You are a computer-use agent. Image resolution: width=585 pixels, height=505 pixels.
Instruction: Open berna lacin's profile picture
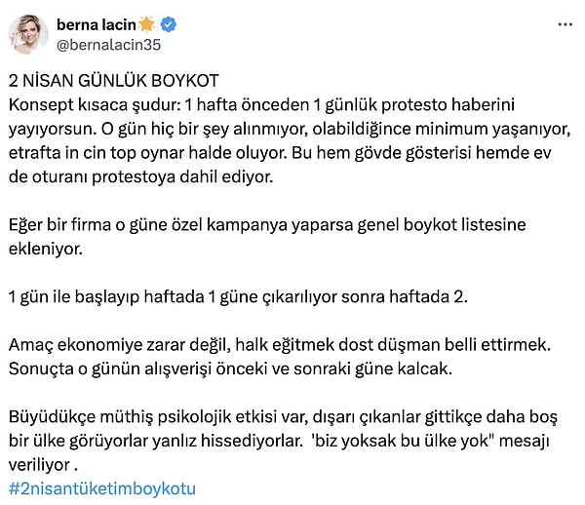28,34
